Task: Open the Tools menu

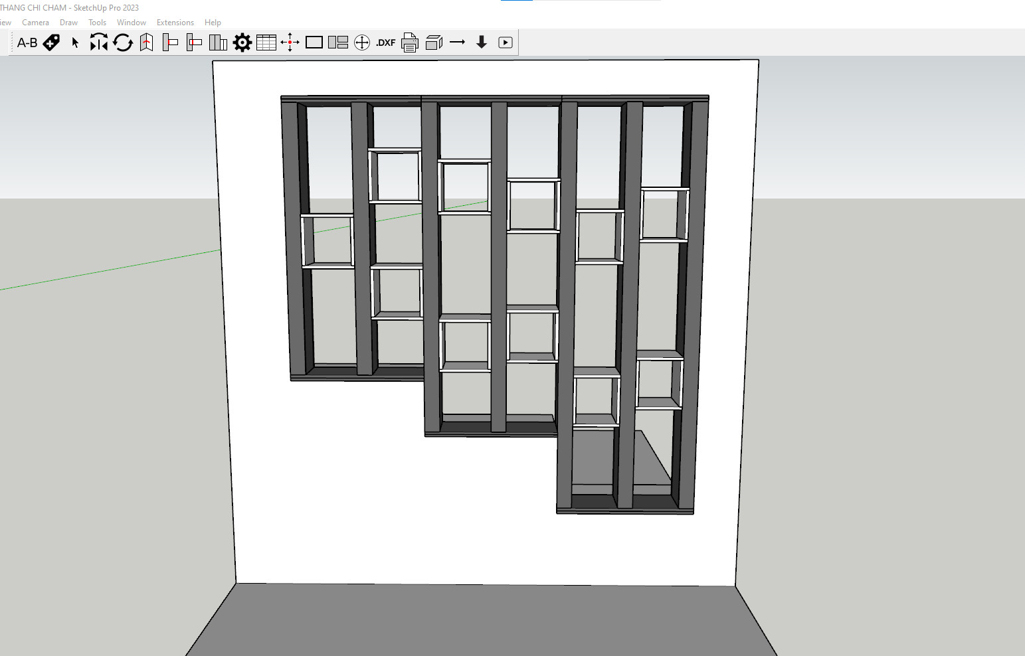Action: (x=97, y=23)
